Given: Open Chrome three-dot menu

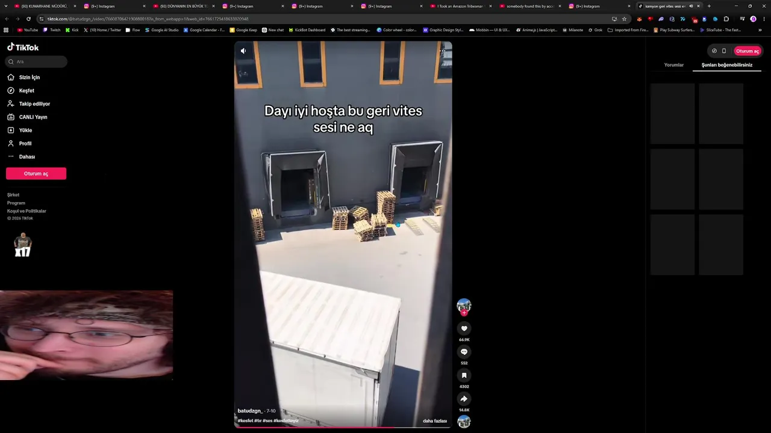Looking at the screenshot, I should coord(764,19).
